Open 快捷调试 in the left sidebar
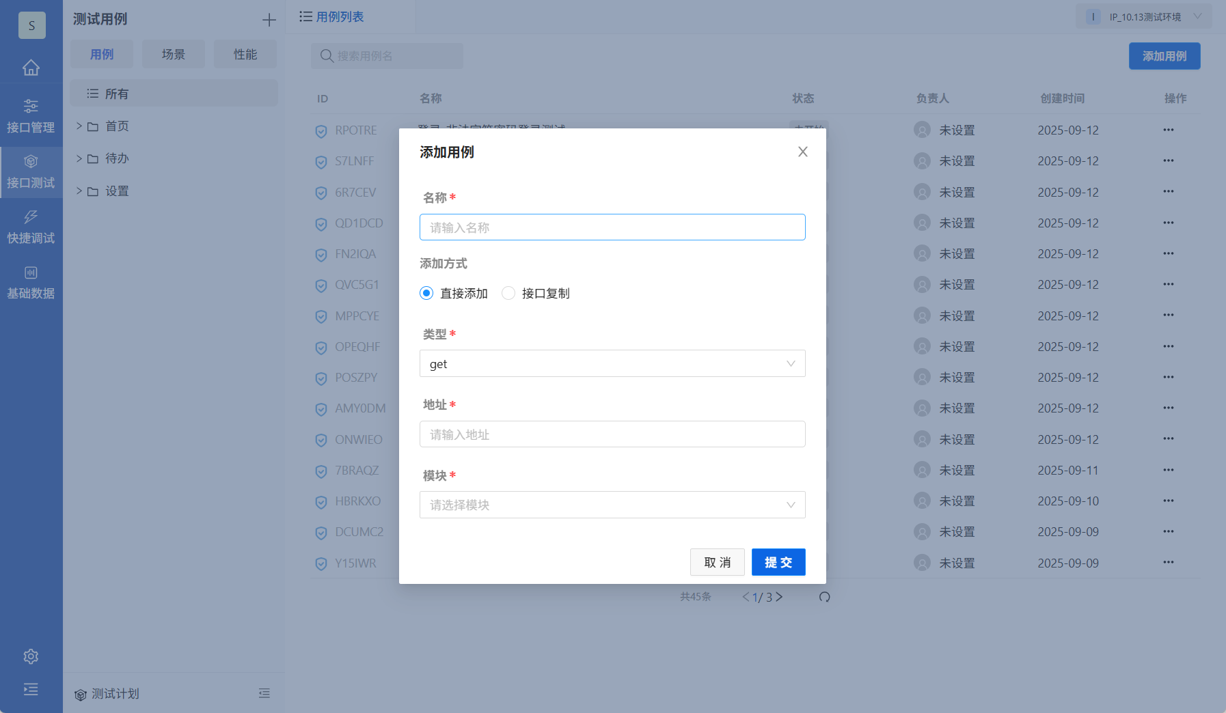Image resolution: width=1226 pixels, height=713 pixels. (x=31, y=227)
